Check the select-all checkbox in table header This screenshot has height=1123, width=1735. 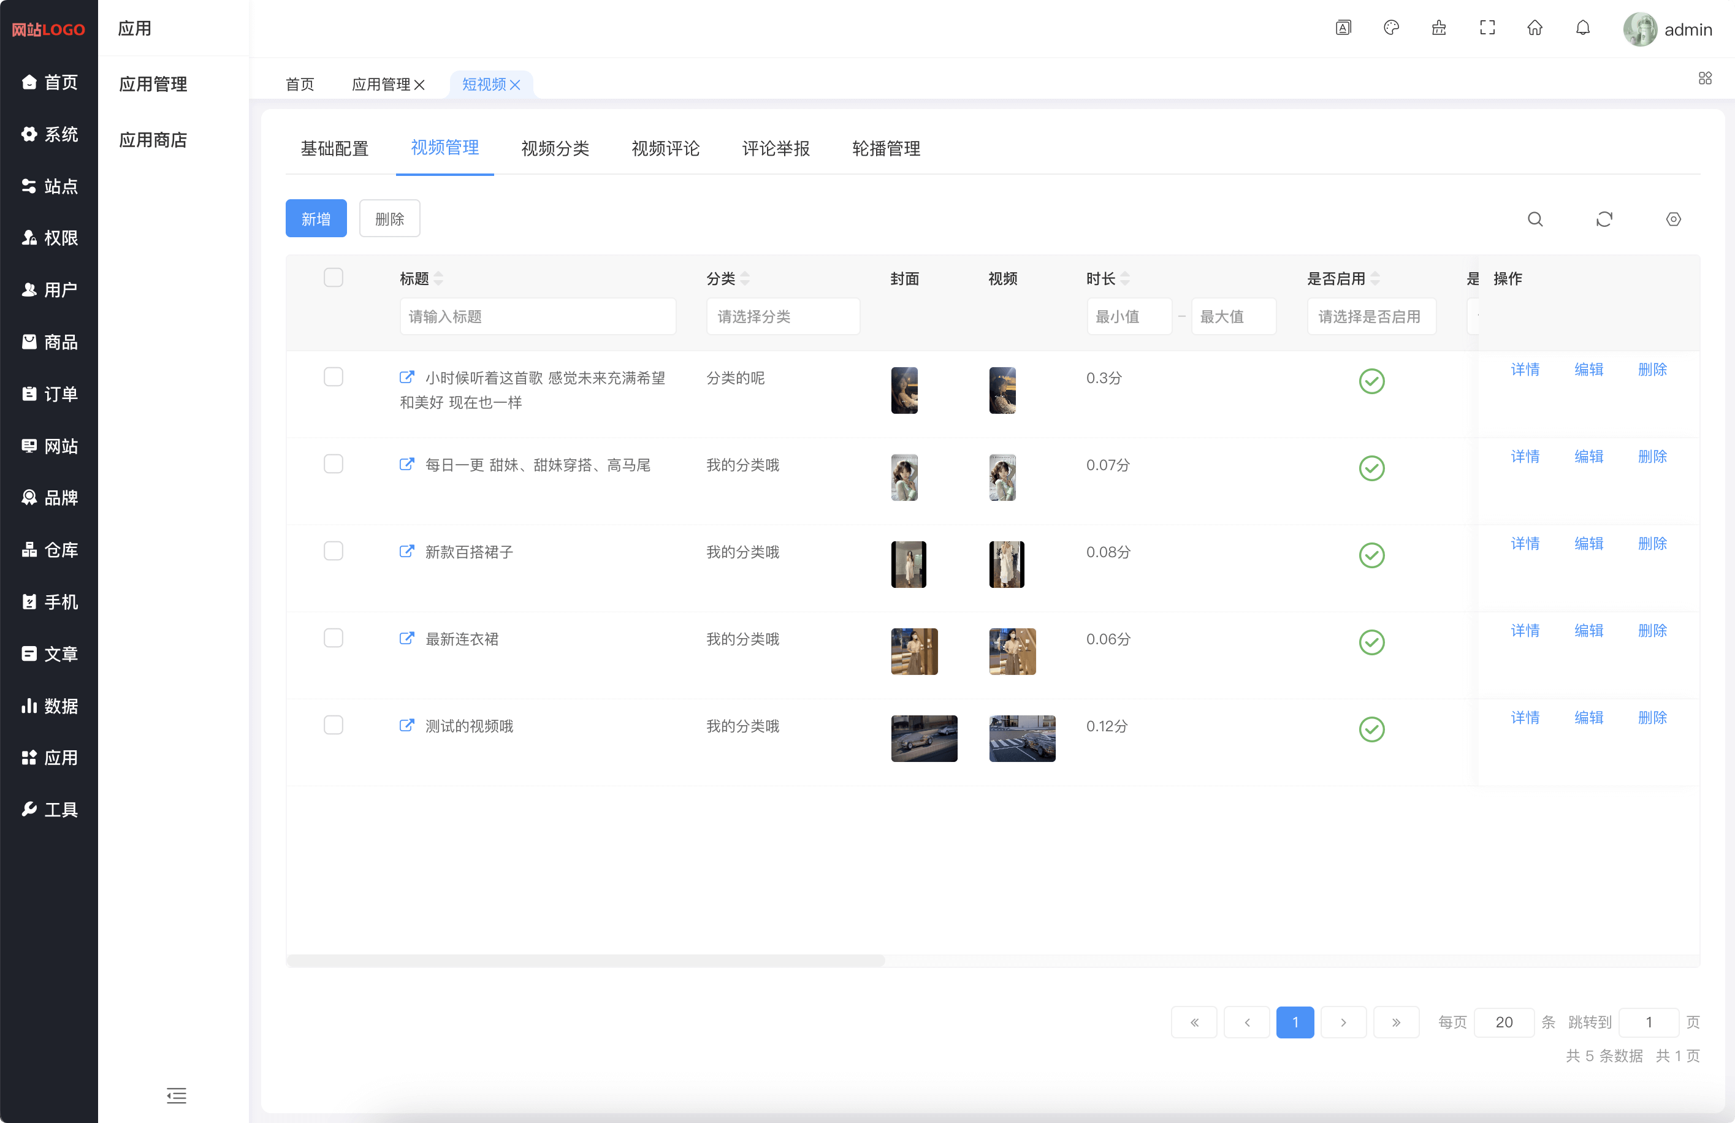click(333, 278)
